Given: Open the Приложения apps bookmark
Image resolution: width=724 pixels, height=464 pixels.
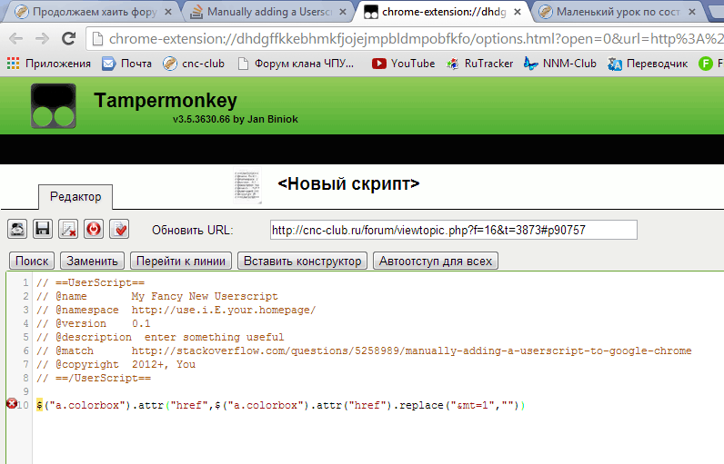Looking at the screenshot, I should [49, 64].
